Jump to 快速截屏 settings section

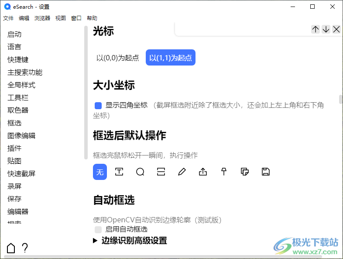click(21, 174)
